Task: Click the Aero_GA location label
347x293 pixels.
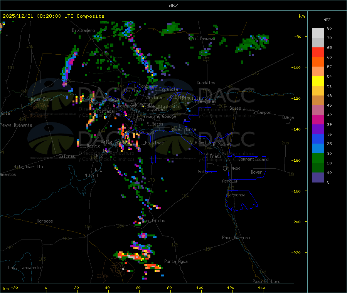Action: [x=230, y=181]
